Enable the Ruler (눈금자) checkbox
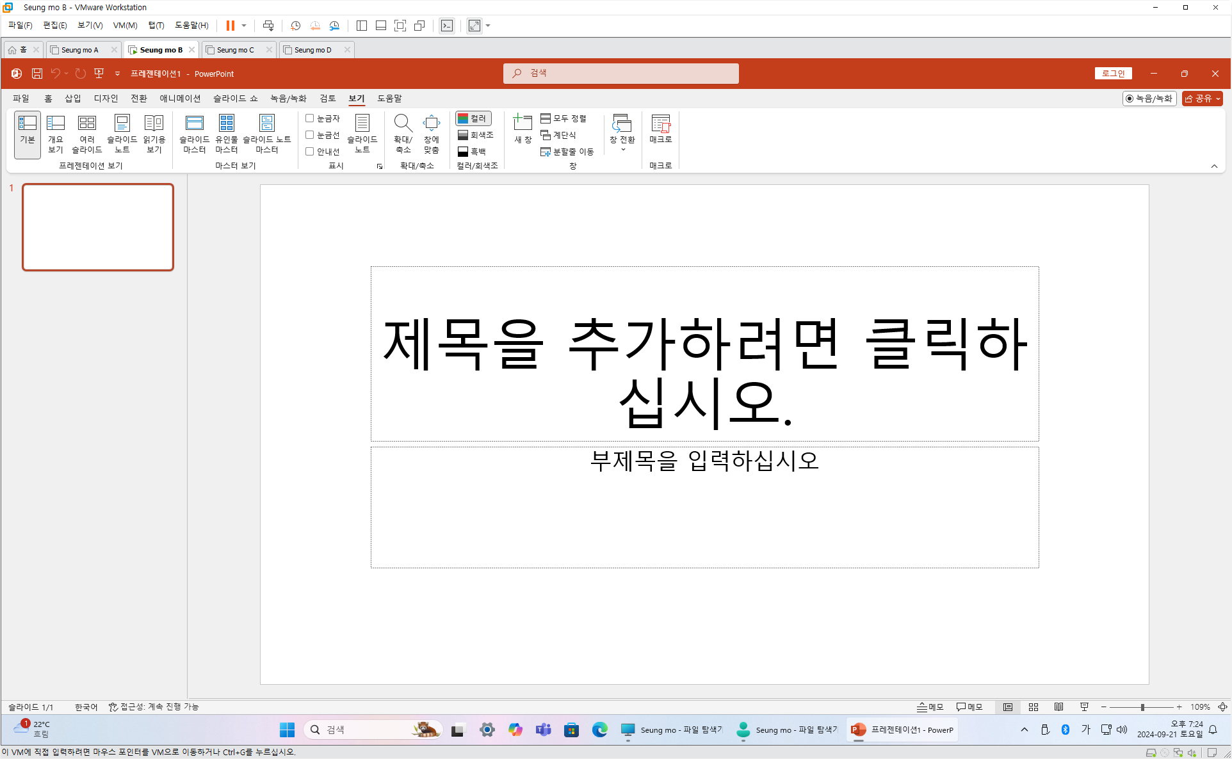 pos(310,118)
